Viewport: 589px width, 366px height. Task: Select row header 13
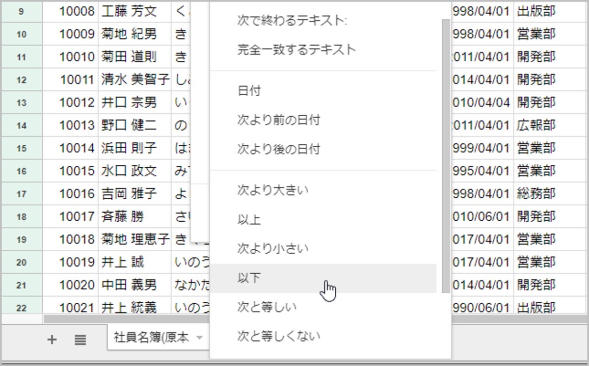[x=22, y=103]
